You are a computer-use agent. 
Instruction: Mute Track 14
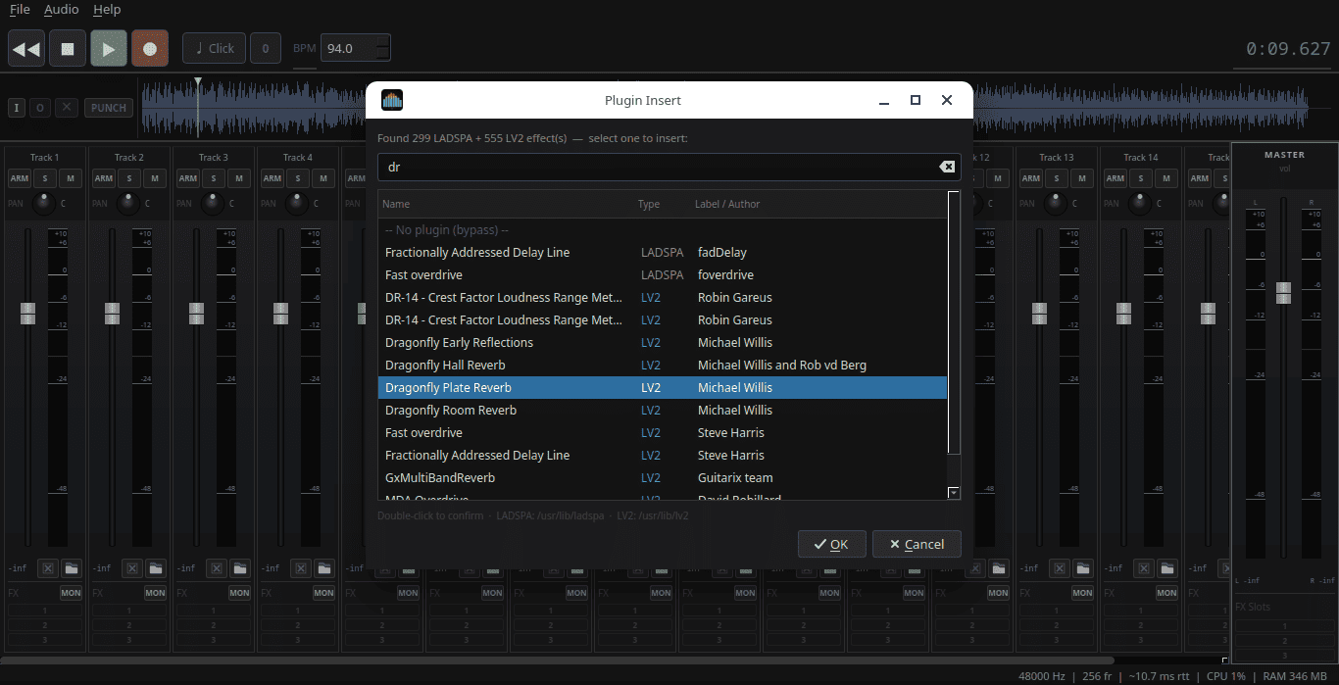(1165, 178)
